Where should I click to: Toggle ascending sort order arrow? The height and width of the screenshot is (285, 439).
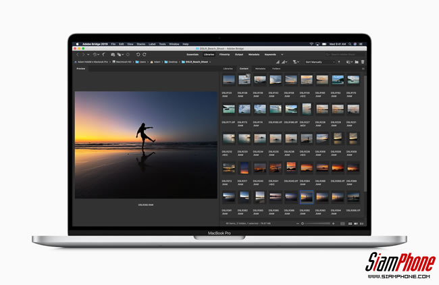(x=339, y=62)
